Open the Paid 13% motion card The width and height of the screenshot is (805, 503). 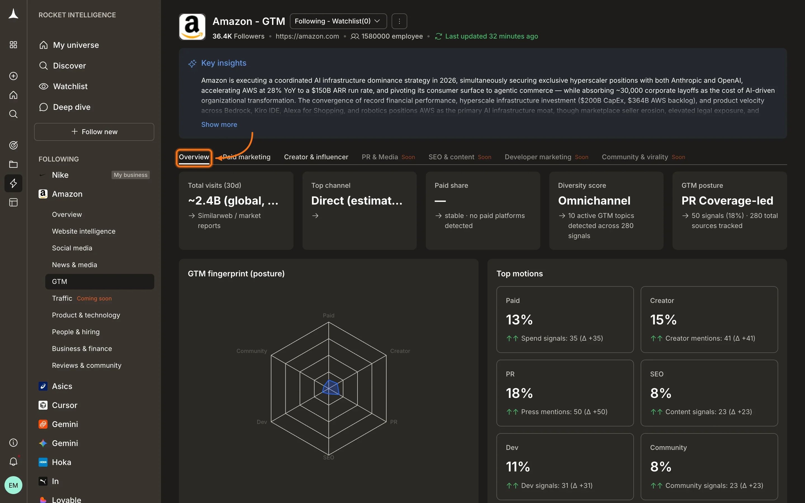[x=565, y=319]
